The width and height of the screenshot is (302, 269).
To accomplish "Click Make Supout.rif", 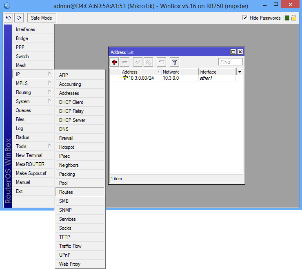I will tap(33, 173).
